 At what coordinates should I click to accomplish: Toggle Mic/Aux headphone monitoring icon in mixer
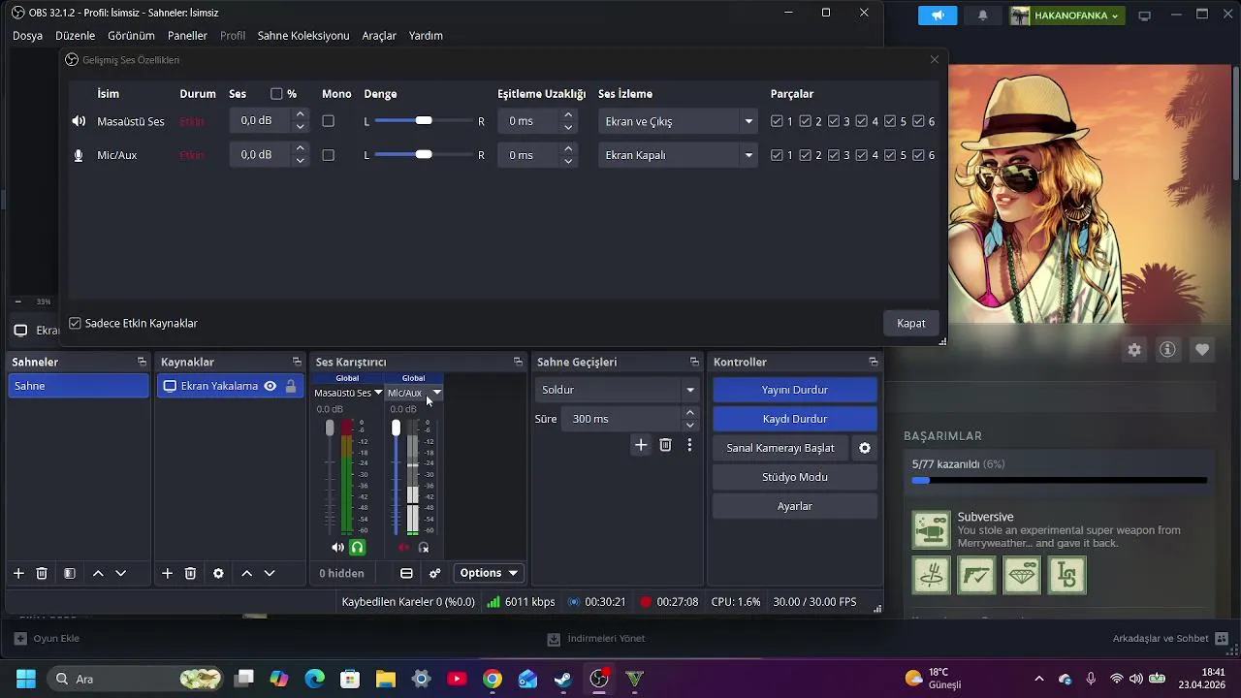[x=424, y=548]
